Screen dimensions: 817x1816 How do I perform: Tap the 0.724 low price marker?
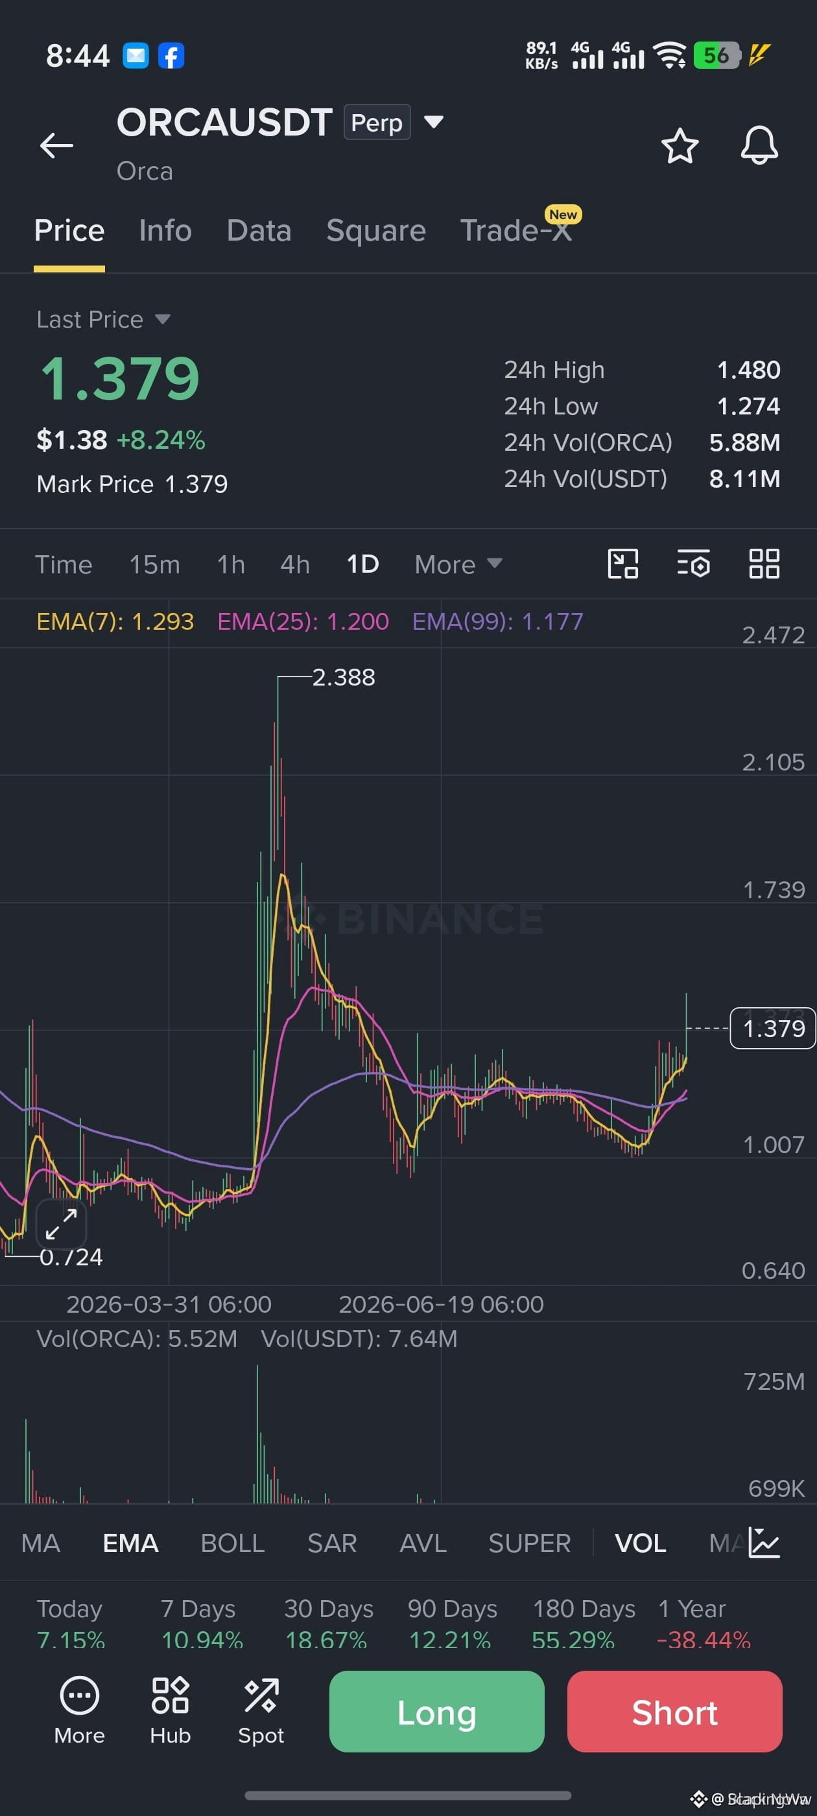pyautogui.click(x=71, y=1256)
